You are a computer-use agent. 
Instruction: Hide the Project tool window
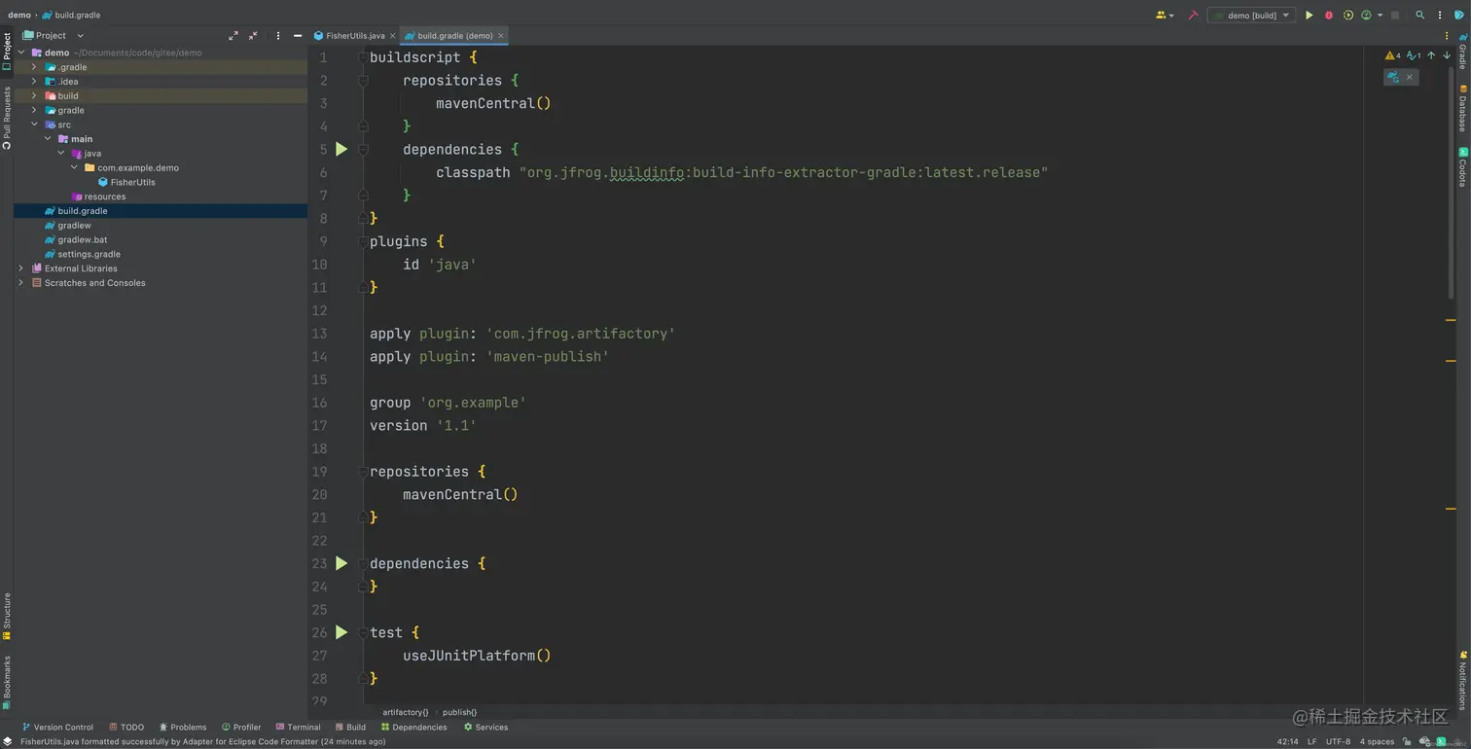(297, 35)
